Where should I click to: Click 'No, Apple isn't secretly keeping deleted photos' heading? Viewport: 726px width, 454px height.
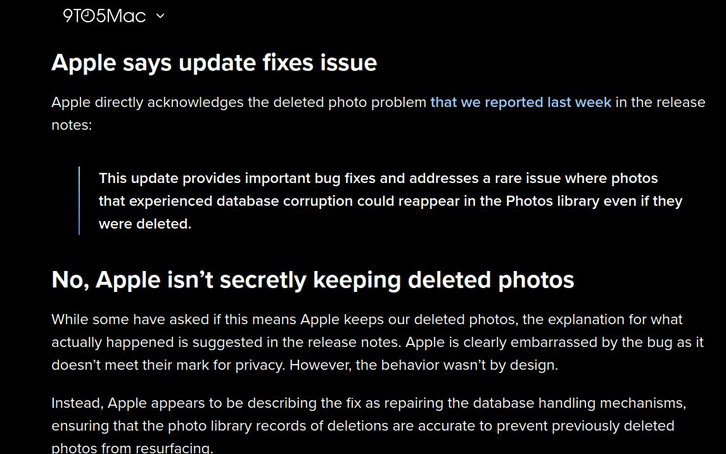point(312,279)
